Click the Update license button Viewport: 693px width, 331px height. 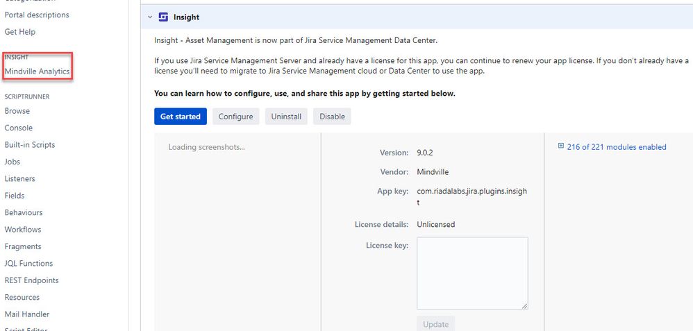(x=436, y=324)
